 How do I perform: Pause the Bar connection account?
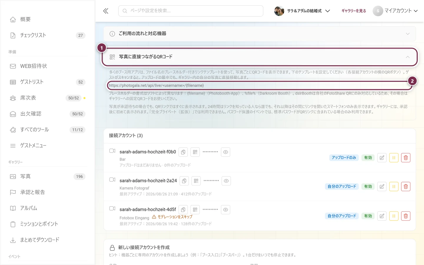[394, 158]
